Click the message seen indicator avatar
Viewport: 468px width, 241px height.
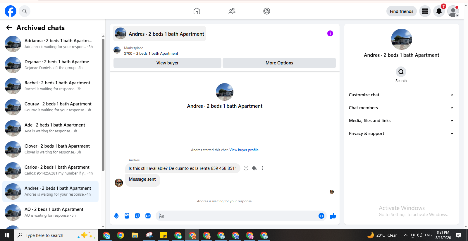pyautogui.click(x=332, y=192)
